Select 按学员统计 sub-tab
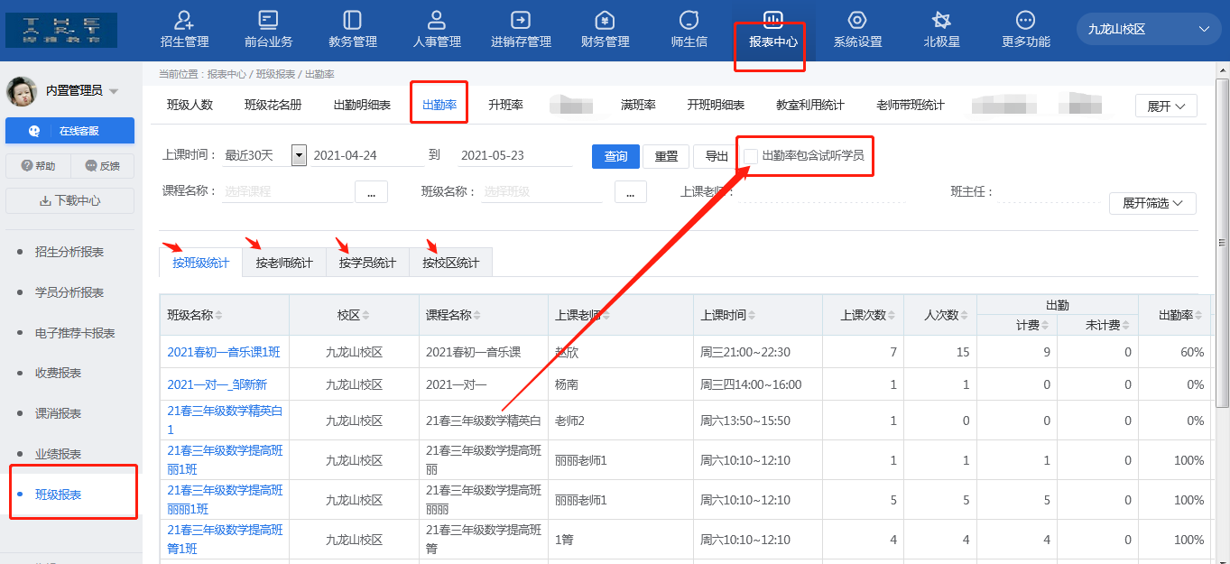This screenshot has height=564, width=1230. click(x=367, y=263)
